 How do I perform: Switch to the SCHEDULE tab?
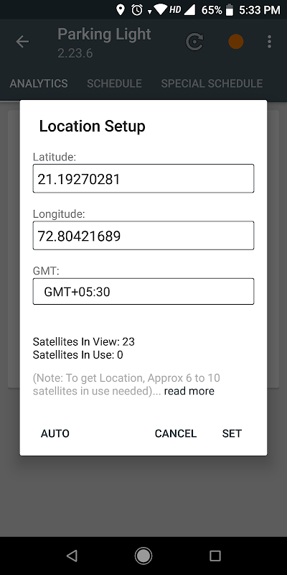(x=114, y=83)
